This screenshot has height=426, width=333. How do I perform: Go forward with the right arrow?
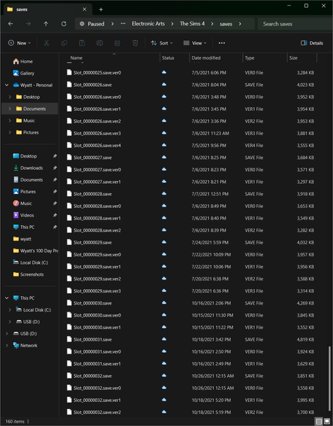28,24
